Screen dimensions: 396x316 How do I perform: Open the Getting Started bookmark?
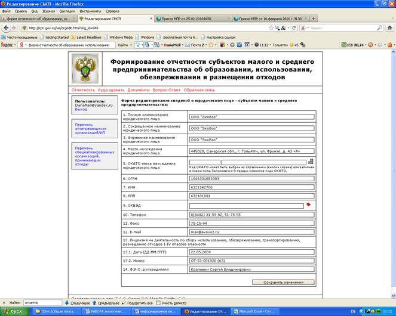pos(54,37)
